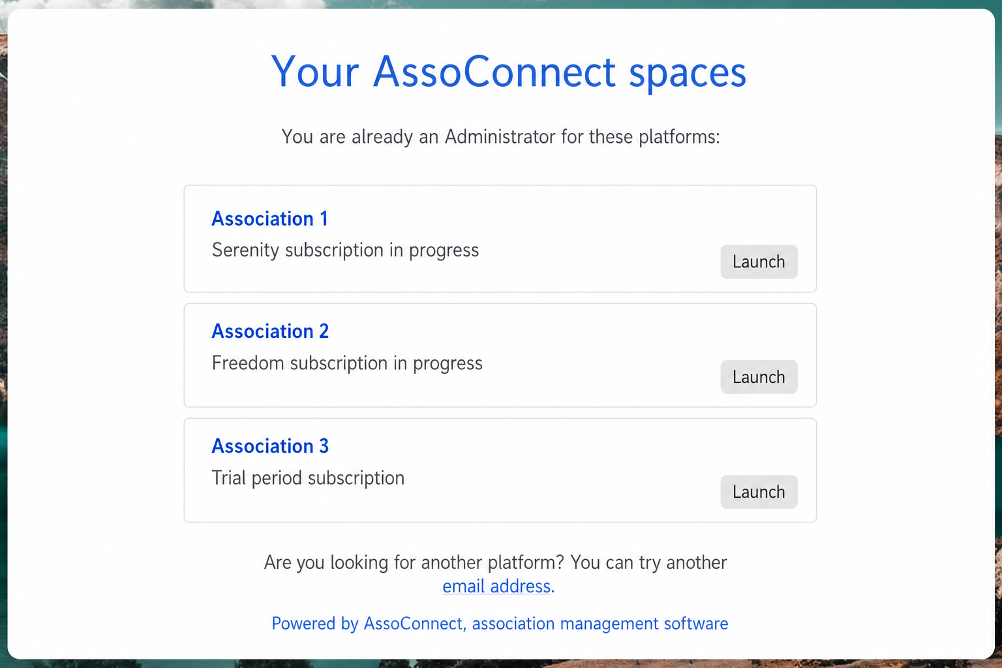This screenshot has width=1002, height=668.
Task: Click Freedom subscription in progress text
Action: coord(347,363)
